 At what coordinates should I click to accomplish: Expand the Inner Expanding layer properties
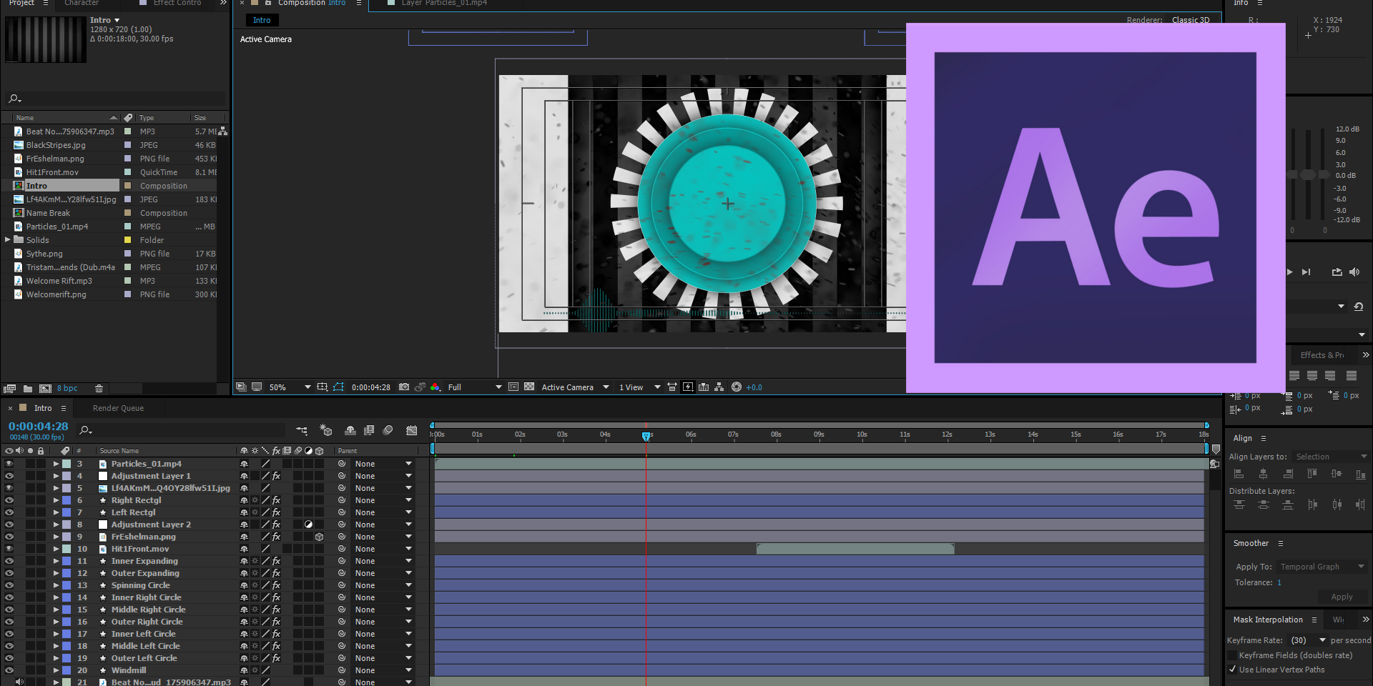[56, 561]
